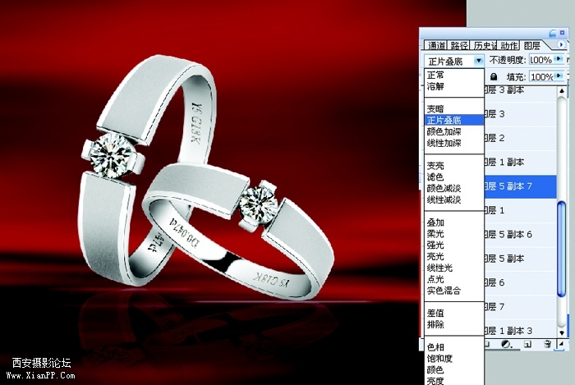Choose 颜色减淡 blend mode
Screen dimensions: 575x385
(454, 188)
